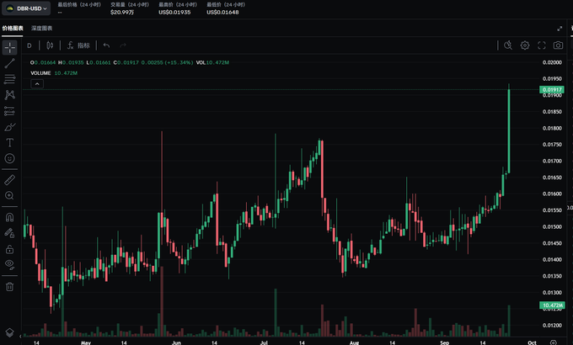Screen dimensions: 573x345
Task: Open the candlestick chart style selector
Action: click(x=50, y=45)
